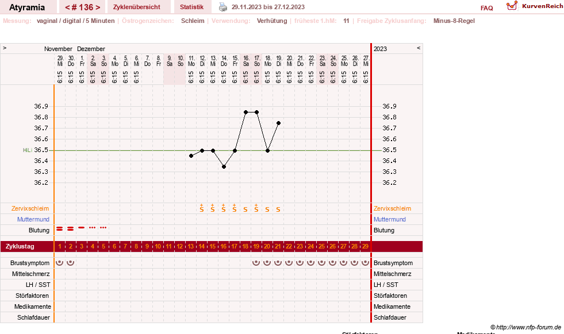Screen dimensions: 564x334
Task: Click the temperature point on 12. Di
Action: point(202,150)
